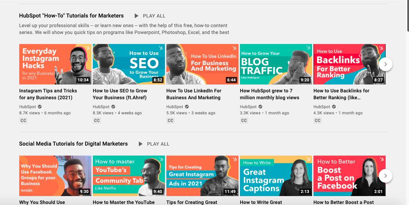Viewport: 409px width, 205px height.
Task: Open HubSpot channel under Backlinks video
Action: coord(322,107)
